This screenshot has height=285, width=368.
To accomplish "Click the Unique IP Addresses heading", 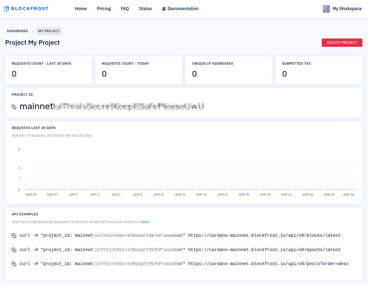I will click(213, 64).
